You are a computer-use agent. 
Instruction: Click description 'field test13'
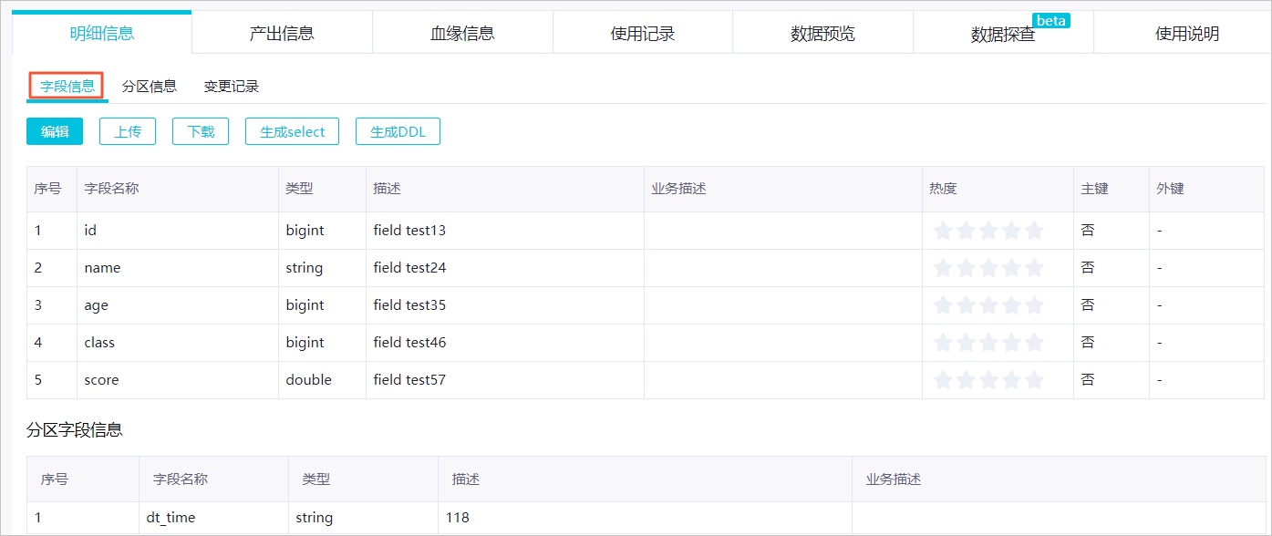409,231
